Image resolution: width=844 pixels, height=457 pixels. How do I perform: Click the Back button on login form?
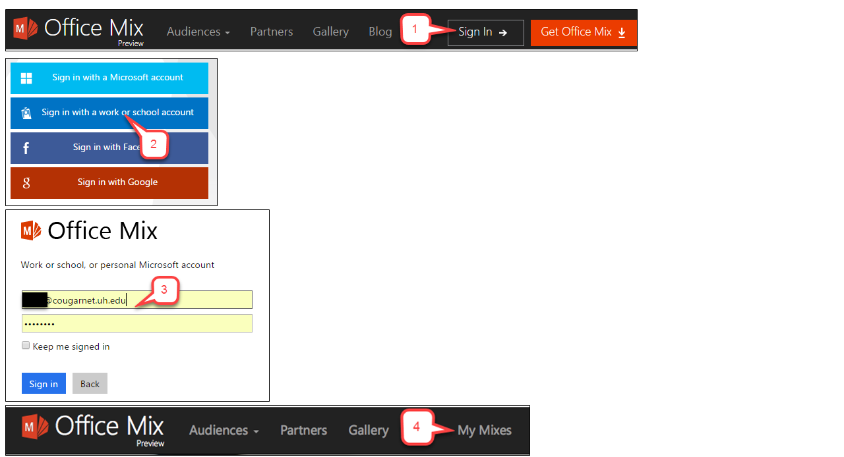coord(90,383)
